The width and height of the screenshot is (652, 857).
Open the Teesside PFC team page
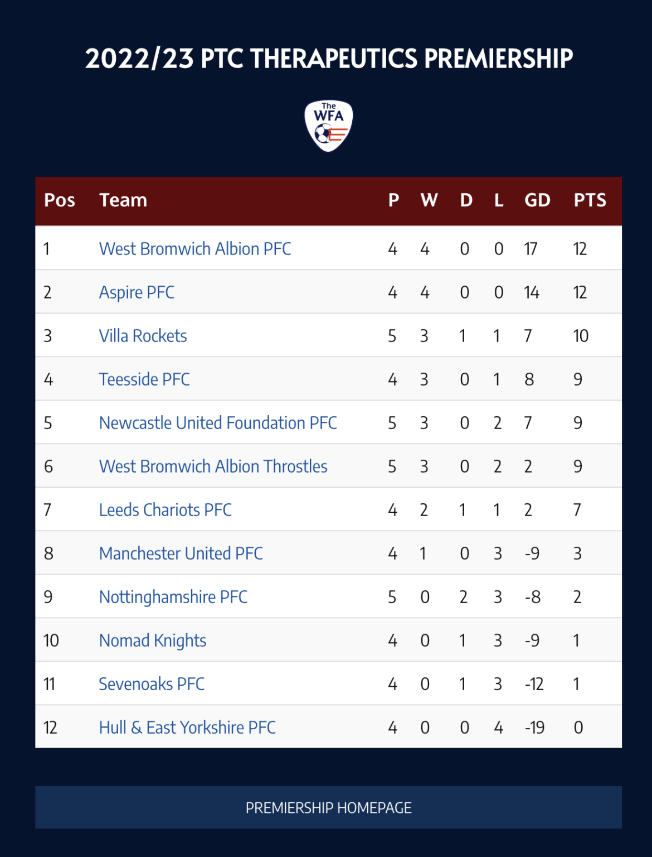(144, 379)
